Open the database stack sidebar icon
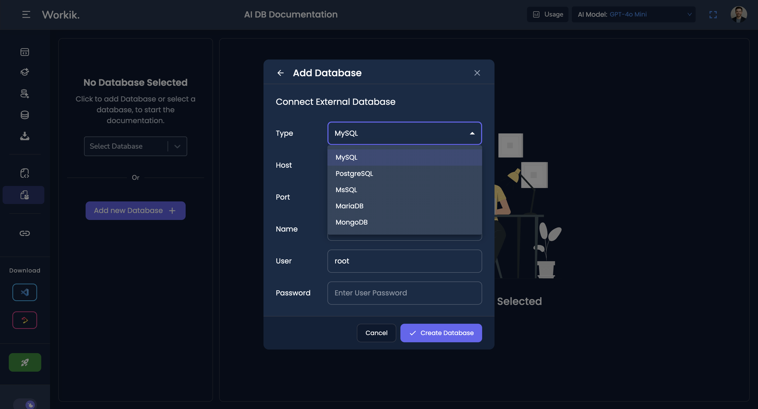 pyautogui.click(x=25, y=115)
